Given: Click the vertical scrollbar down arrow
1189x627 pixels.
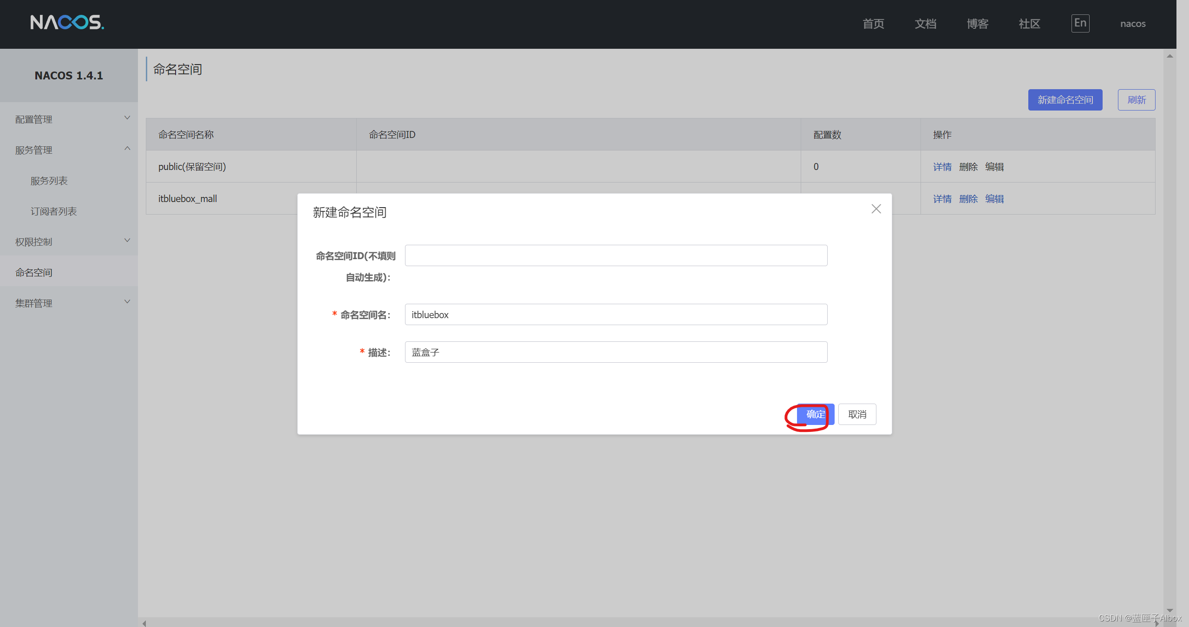Looking at the screenshot, I should tap(1169, 610).
